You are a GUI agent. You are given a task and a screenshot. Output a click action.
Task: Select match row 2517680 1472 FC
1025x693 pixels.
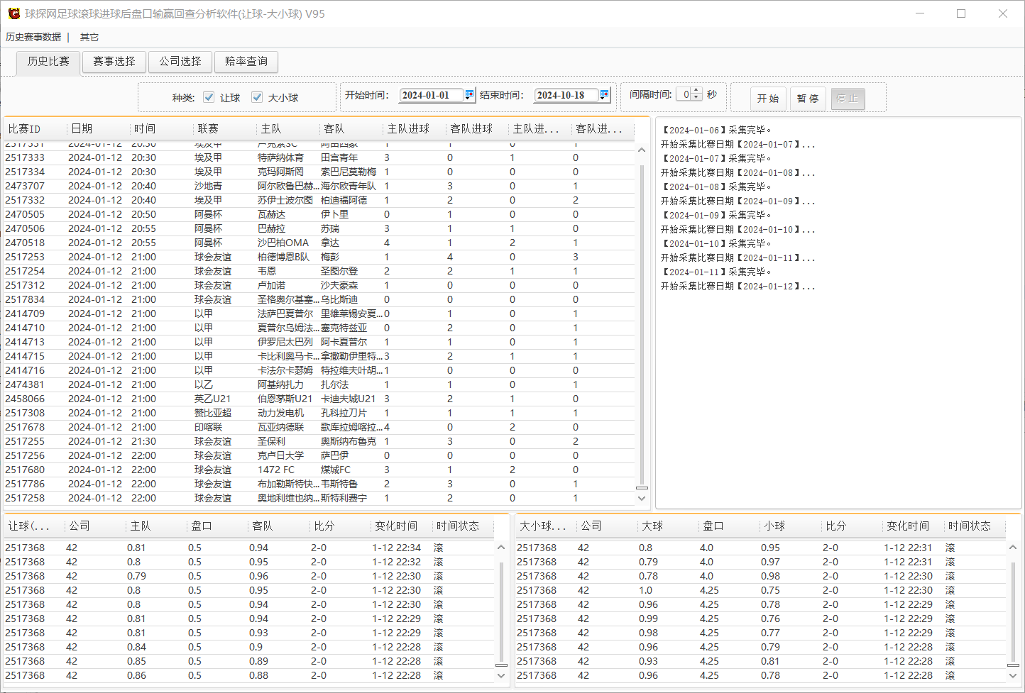319,470
